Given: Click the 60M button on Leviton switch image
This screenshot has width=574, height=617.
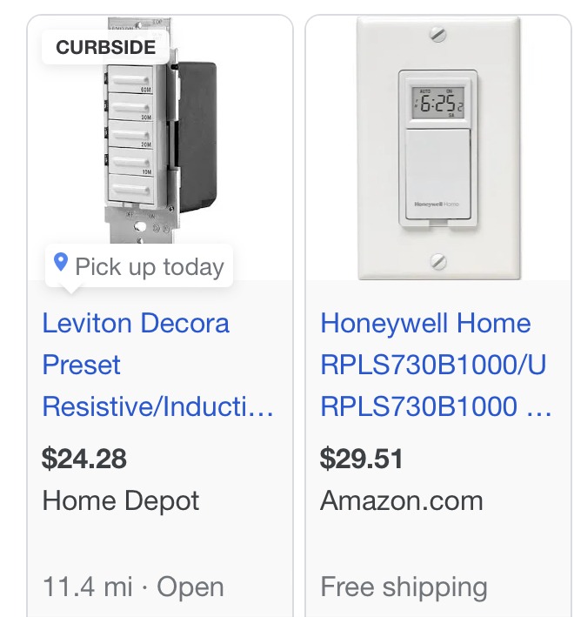Looking at the screenshot, I should (x=130, y=79).
